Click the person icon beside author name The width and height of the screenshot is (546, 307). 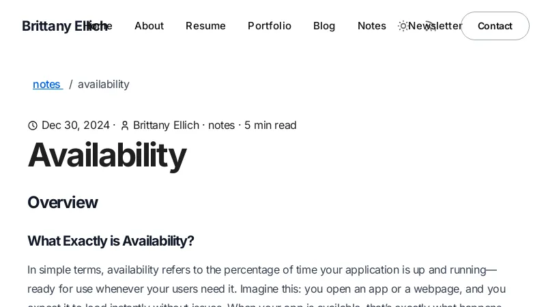pos(125,126)
